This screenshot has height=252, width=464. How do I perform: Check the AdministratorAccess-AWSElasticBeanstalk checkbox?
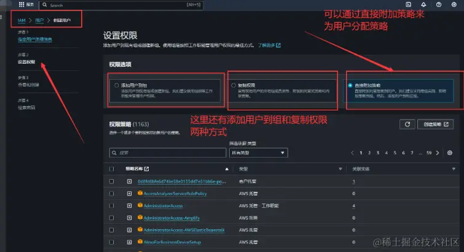point(112,230)
